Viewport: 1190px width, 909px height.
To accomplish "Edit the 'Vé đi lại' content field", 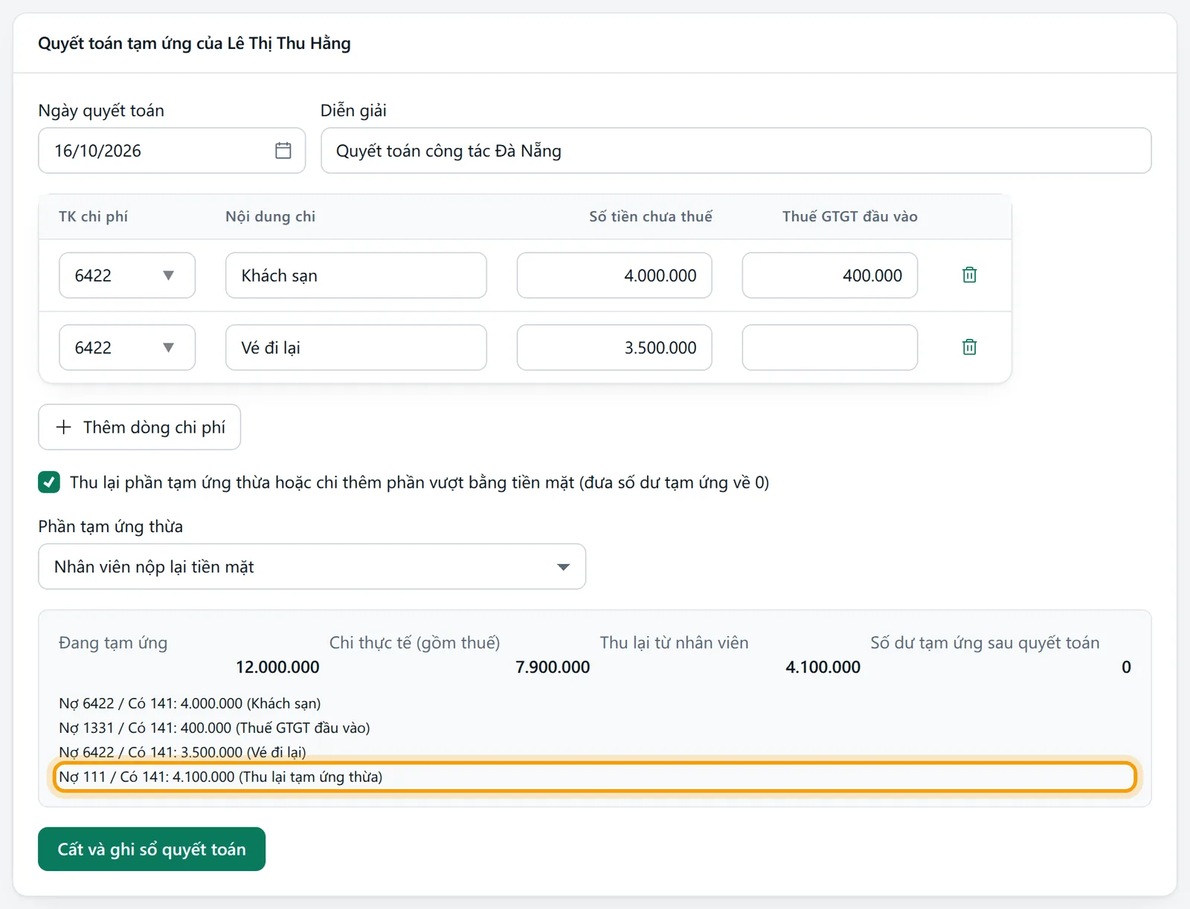I will tap(356, 348).
